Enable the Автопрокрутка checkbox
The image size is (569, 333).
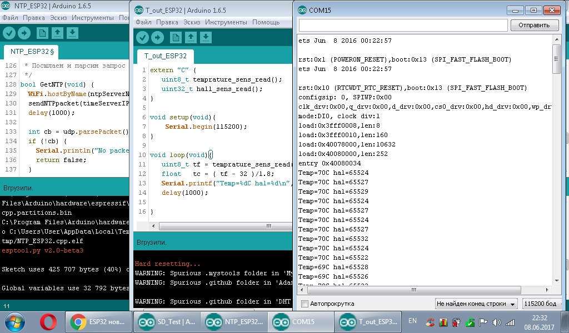coord(305,304)
